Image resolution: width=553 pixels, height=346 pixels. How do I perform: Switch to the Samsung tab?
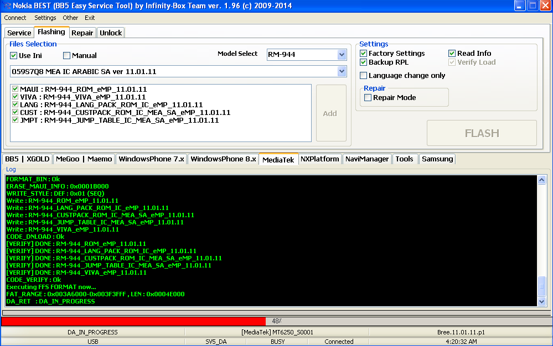(437, 159)
